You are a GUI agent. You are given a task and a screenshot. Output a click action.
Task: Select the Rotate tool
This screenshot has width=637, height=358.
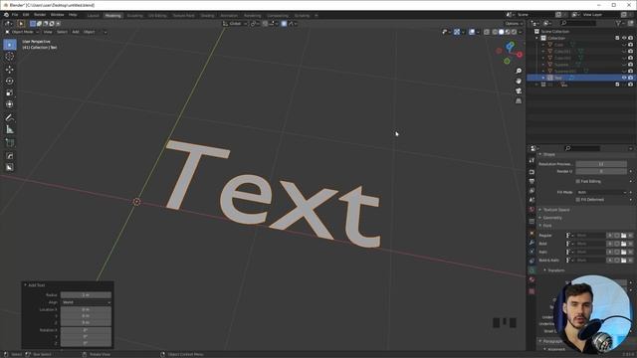pos(10,82)
